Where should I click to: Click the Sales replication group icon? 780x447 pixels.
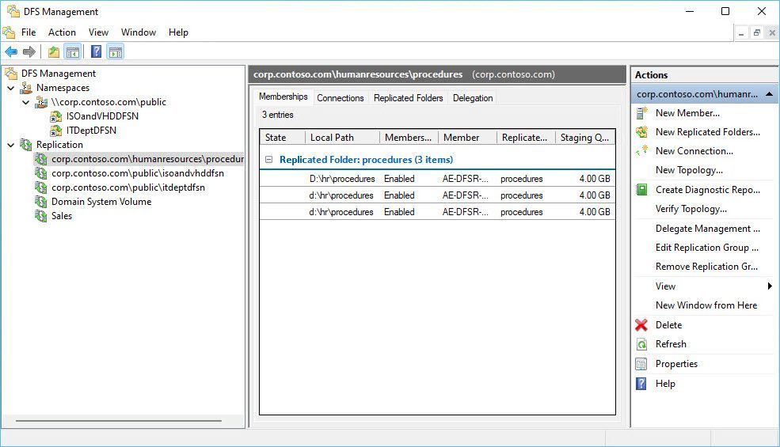[41, 216]
